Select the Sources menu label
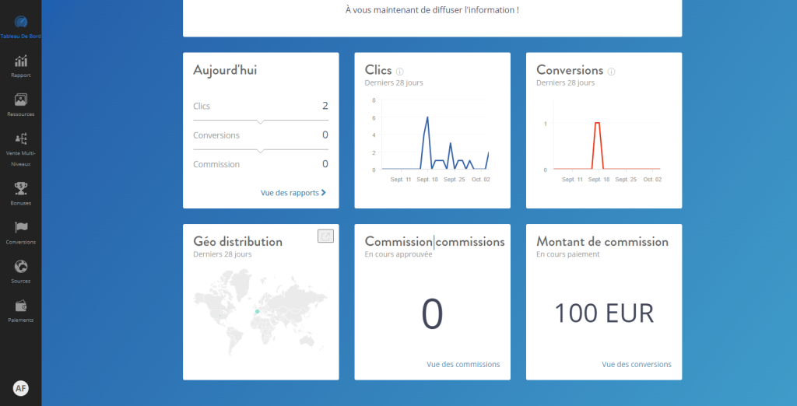The width and height of the screenshot is (797, 406). [x=21, y=281]
